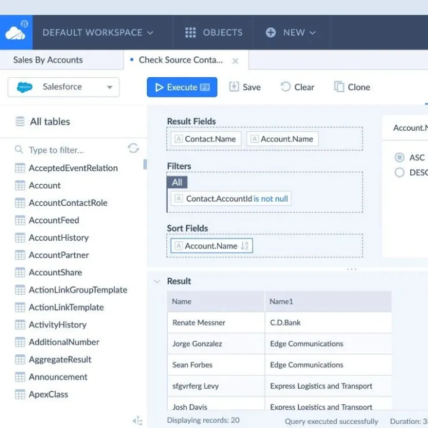The image size is (428, 428).
Task: Open the New menu
Action: coord(291,33)
